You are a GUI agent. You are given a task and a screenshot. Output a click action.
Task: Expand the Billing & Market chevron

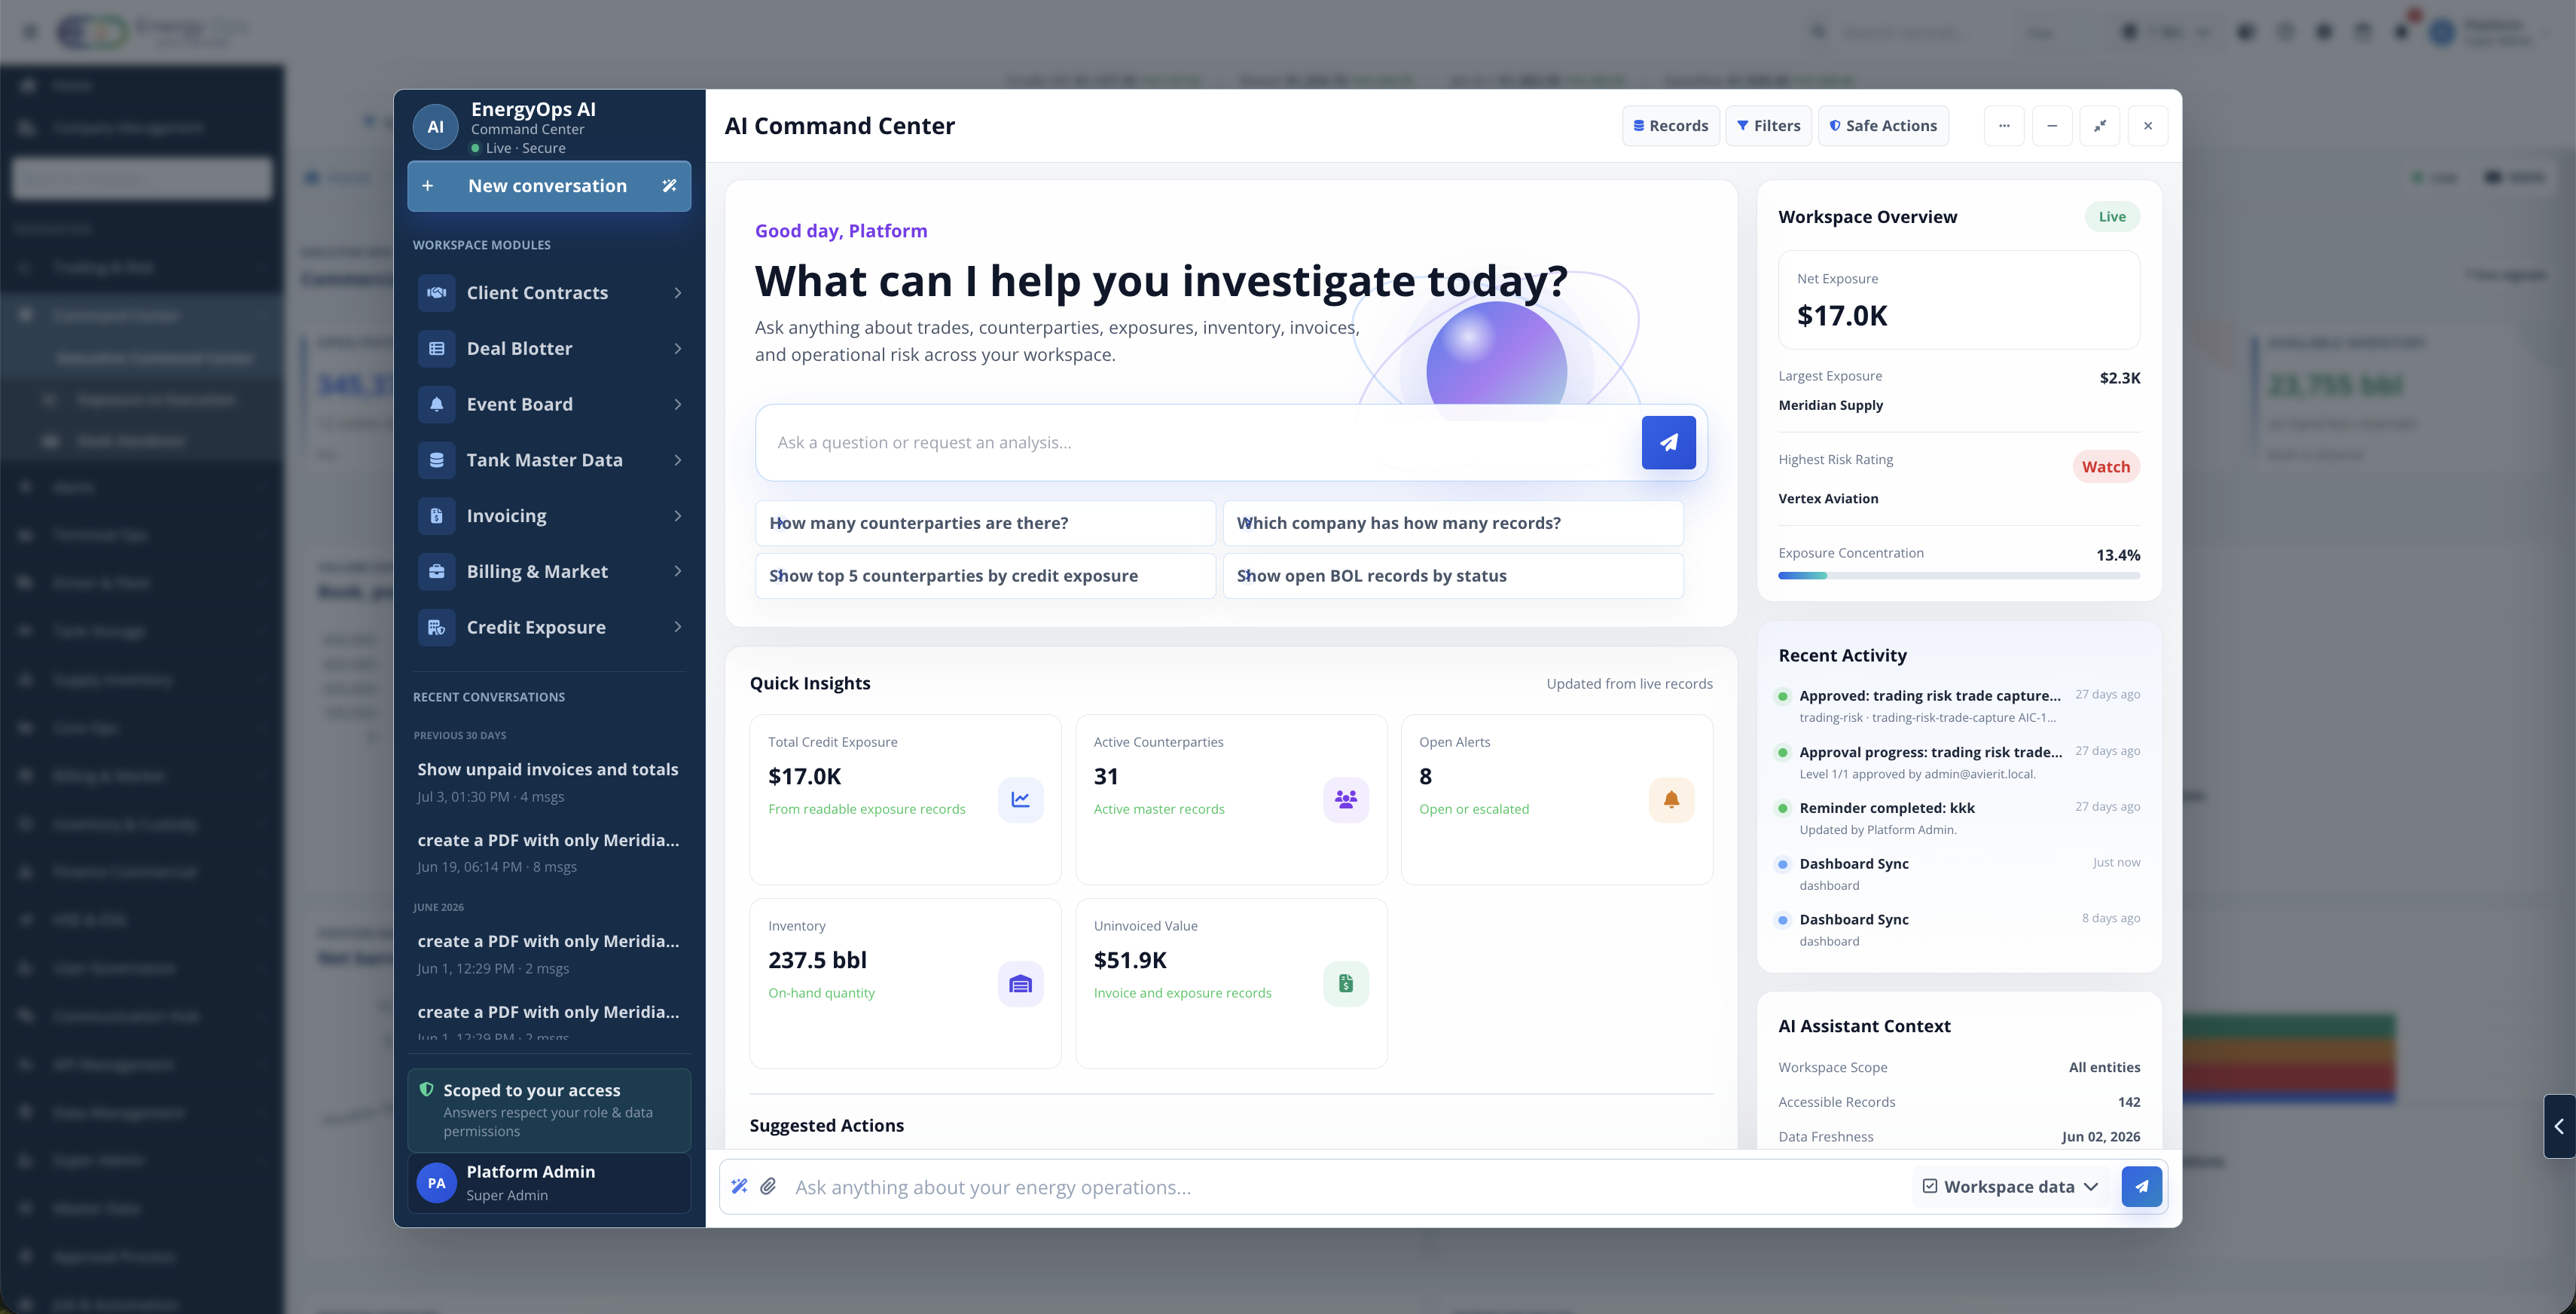[678, 572]
